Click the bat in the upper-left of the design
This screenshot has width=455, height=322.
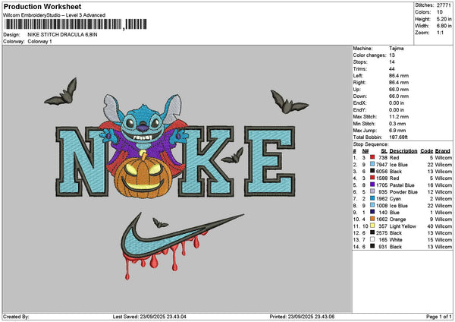tap(60, 93)
